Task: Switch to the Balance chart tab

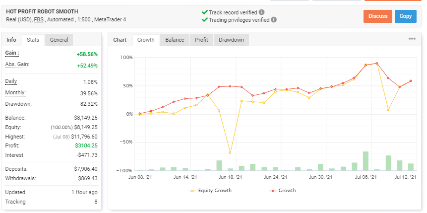Action: tap(175, 40)
